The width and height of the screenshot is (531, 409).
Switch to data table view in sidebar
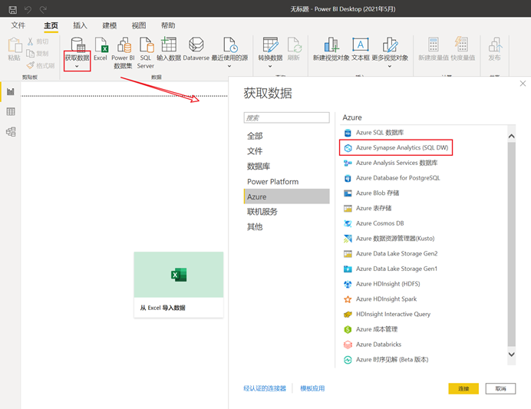click(11, 111)
